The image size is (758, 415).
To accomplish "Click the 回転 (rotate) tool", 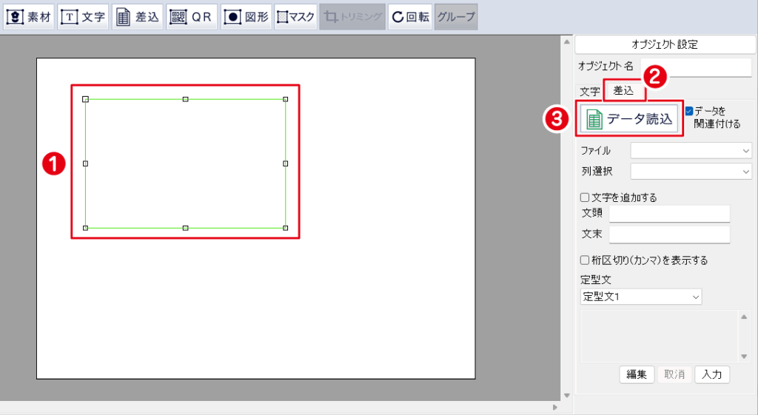I will 410,16.
